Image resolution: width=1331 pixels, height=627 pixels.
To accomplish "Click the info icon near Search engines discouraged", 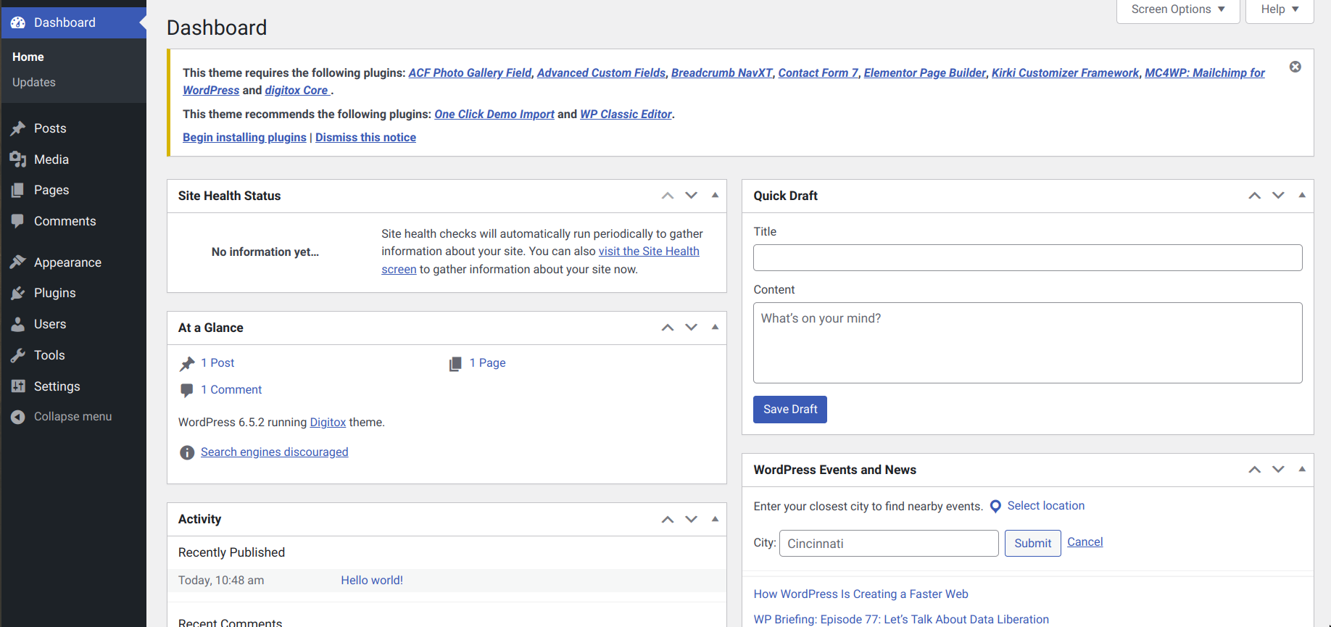I will pos(187,452).
